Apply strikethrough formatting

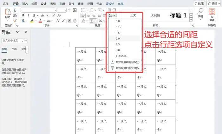point(42,16)
